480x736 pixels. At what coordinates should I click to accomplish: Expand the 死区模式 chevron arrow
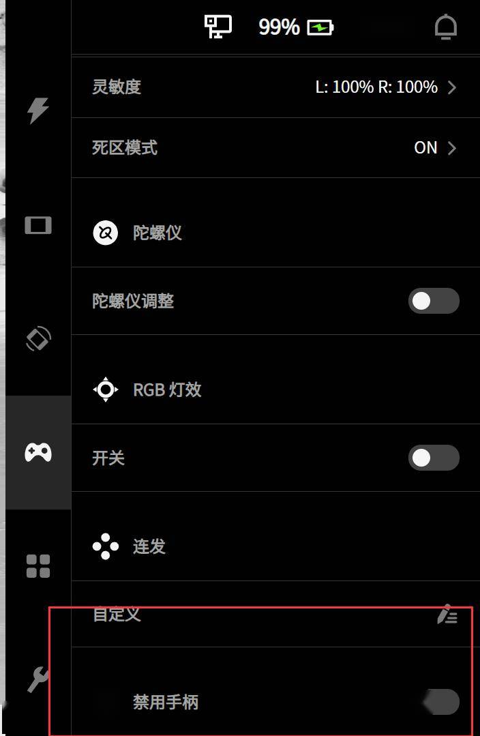pos(452,148)
